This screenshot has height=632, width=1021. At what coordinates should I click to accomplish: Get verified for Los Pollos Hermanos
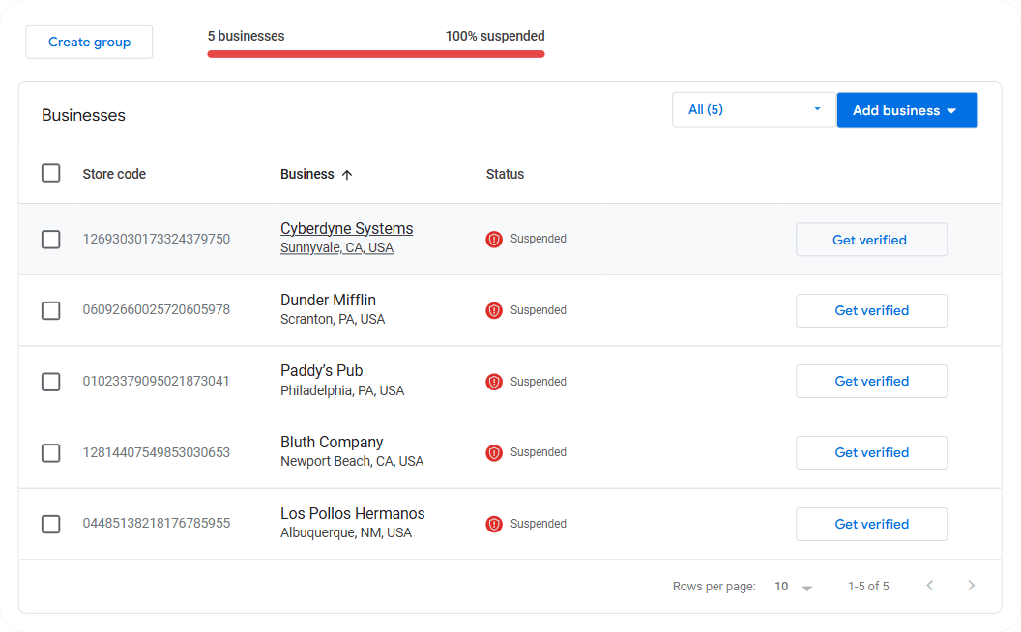pyautogui.click(x=871, y=524)
